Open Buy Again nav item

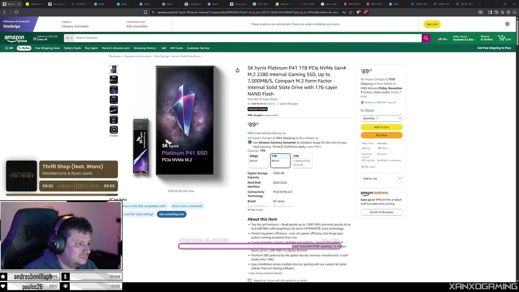[91, 48]
